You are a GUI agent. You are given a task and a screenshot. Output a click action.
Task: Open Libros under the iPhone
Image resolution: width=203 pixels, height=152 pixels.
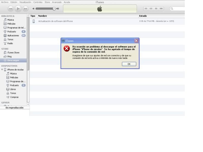point(13,89)
